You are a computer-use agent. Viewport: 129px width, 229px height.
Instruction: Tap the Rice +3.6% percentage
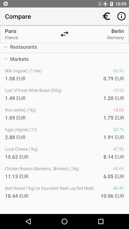119,110
